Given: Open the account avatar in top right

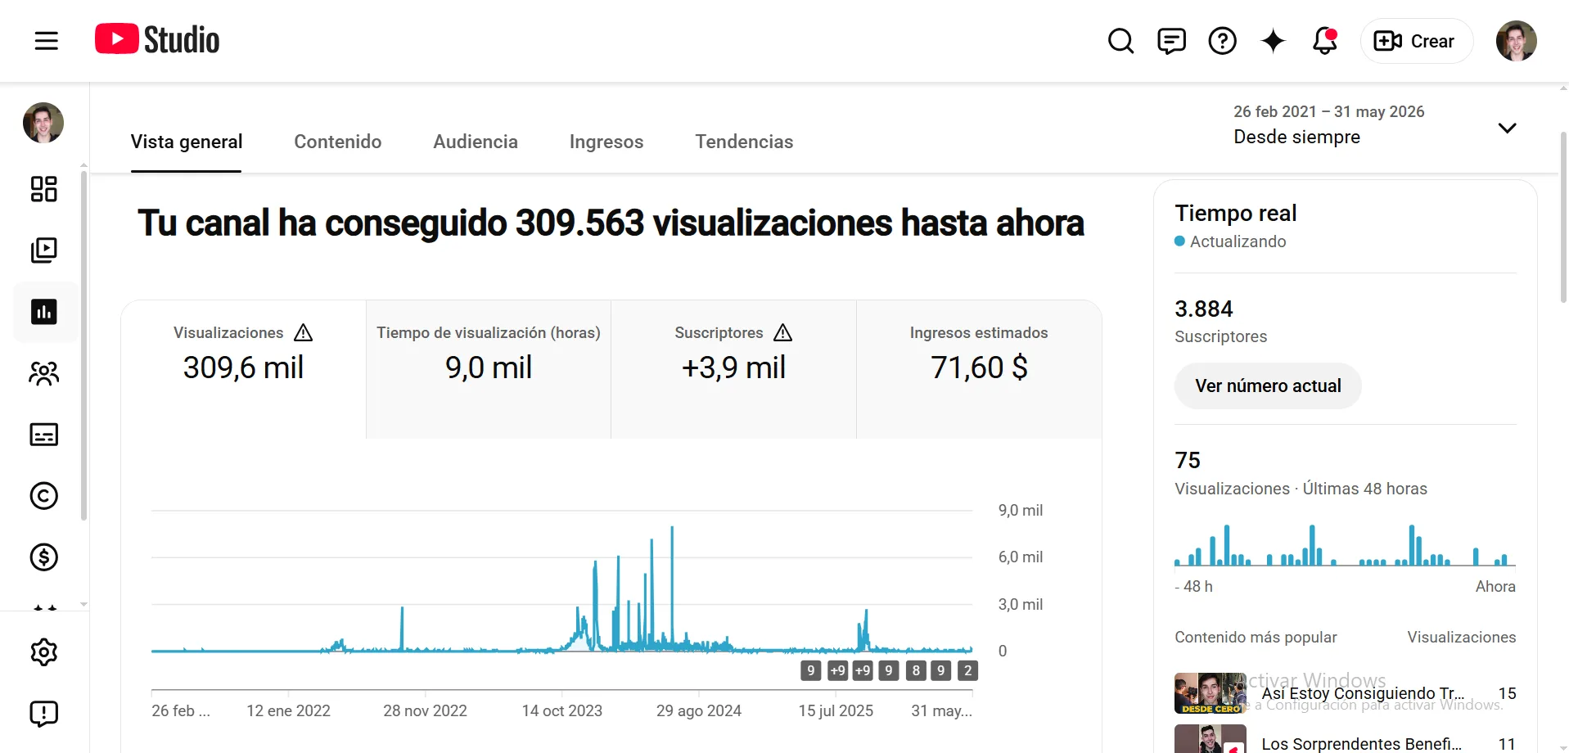Looking at the screenshot, I should point(1516,41).
